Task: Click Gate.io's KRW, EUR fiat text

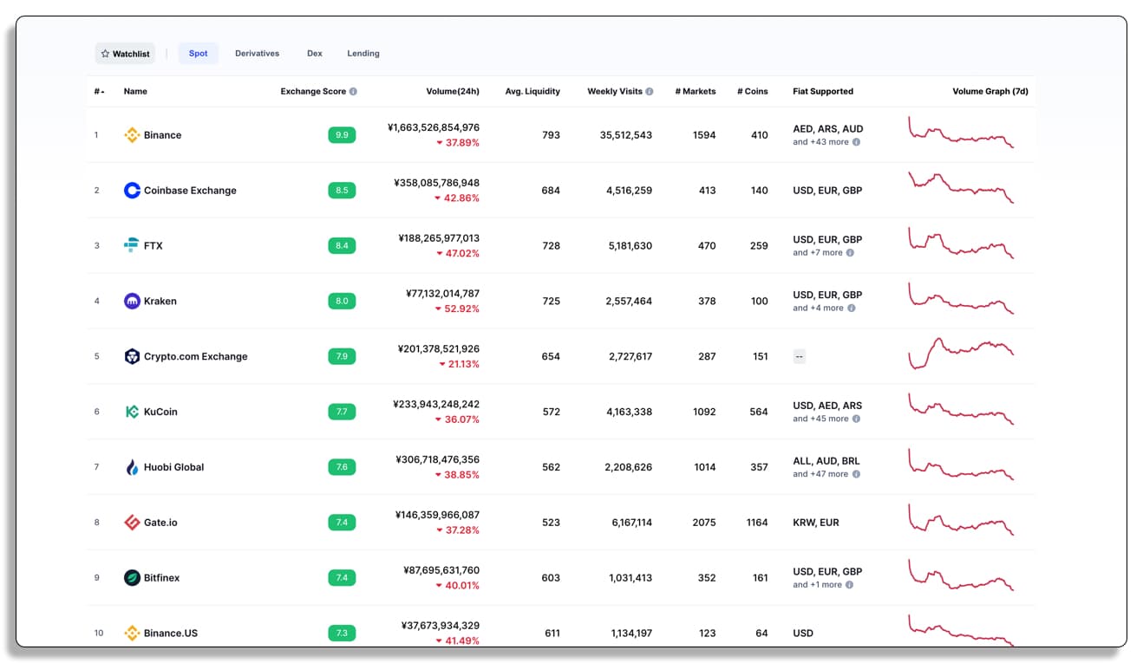Action: pyautogui.click(x=816, y=523)
